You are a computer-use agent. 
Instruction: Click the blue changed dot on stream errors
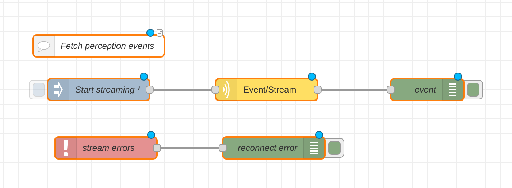(151, 135)
